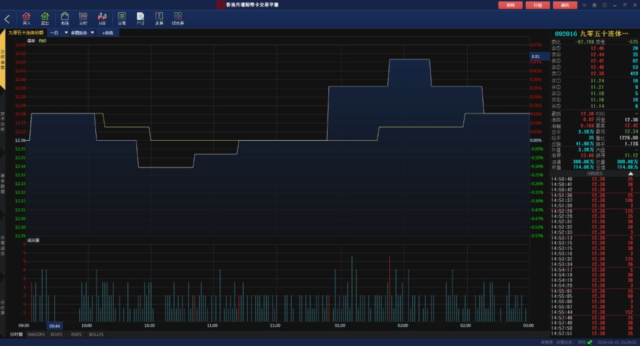Click the date-time in status bar
This screenshot has height=346, width=640.
point(617,342)
